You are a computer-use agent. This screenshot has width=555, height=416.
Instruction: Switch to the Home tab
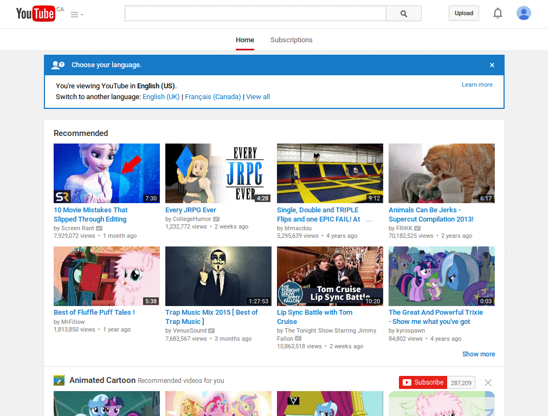(245, 40)
